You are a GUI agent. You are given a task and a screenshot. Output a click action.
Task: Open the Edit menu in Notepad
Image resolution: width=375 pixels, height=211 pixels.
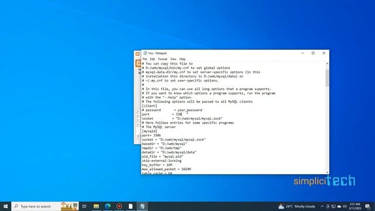pos(152,59)
